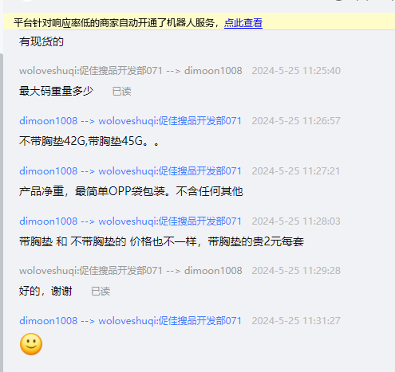Image resolution: width=395 pixels, height=372 pixels.
Task: Select the message saying 带胸垫的贵2元每套
Action: pos(161,241)
